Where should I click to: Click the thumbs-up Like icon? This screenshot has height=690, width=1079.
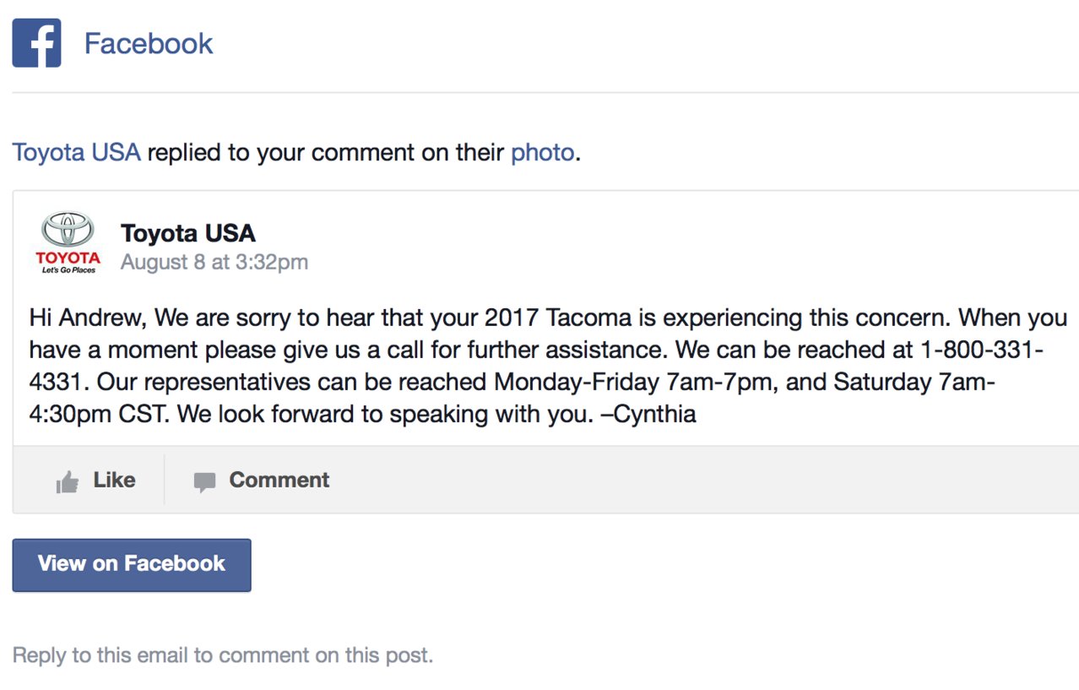pos(67,482)
